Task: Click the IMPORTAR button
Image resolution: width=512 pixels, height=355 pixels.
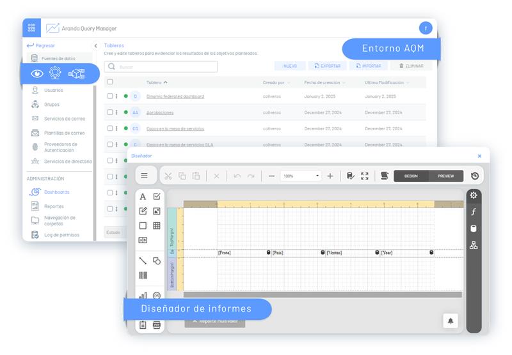Action: [369, 66]
